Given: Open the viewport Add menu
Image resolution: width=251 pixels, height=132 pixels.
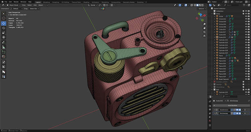Looking at the screenshot, I should coord(35,5).
